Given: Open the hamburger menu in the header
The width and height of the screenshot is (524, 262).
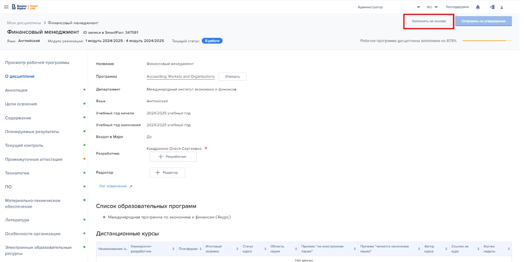Looking at the screenshot, I should click(6, 7).
